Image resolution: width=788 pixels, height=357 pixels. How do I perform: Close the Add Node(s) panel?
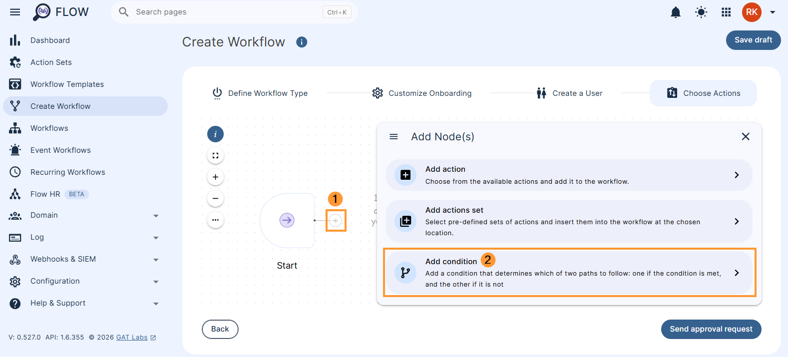(746, 136)
